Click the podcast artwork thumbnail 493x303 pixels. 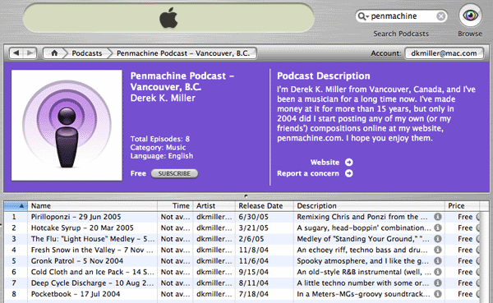[x=67, y=125]
